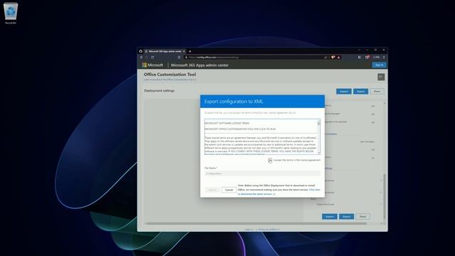Close the Microsoft 365 Apps admin center tab
The height and width of the screenshot is (256, 455).
point(183,51)
